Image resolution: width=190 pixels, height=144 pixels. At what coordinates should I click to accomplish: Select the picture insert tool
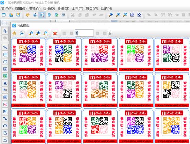(x=5, y=76)
